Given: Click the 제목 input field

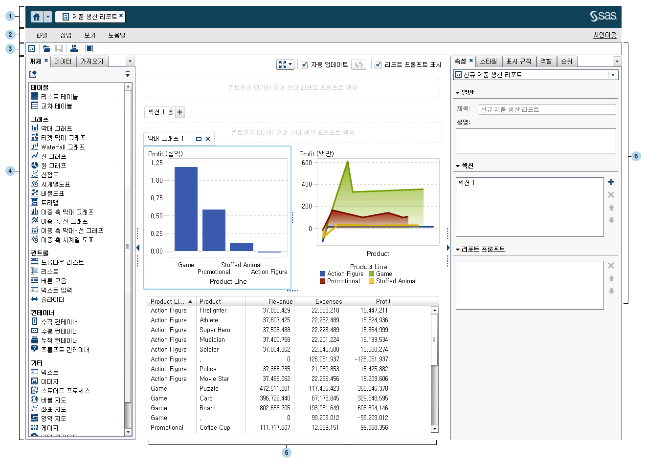Looking at the screenshot, I should coord(547,109).
